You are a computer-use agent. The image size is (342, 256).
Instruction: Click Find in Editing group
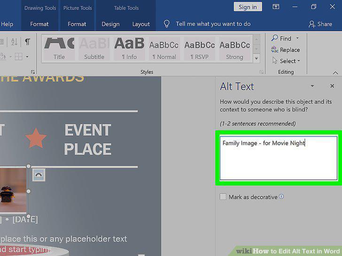click(x=281, y=38)
